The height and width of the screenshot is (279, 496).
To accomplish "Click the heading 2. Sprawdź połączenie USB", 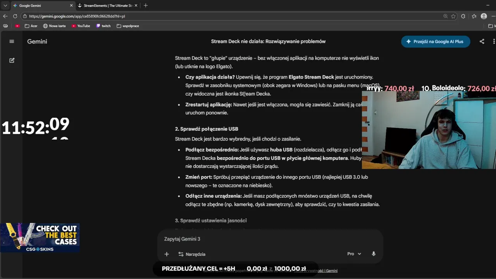I will pos(207,129).
